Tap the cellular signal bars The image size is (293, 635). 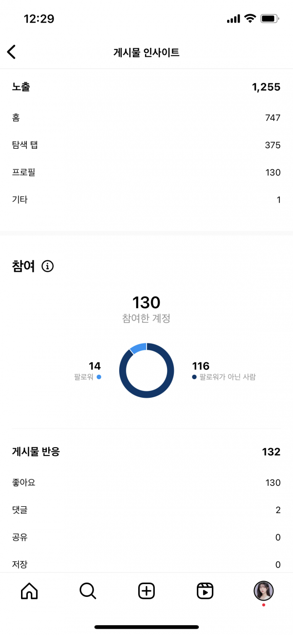(233, 19)
